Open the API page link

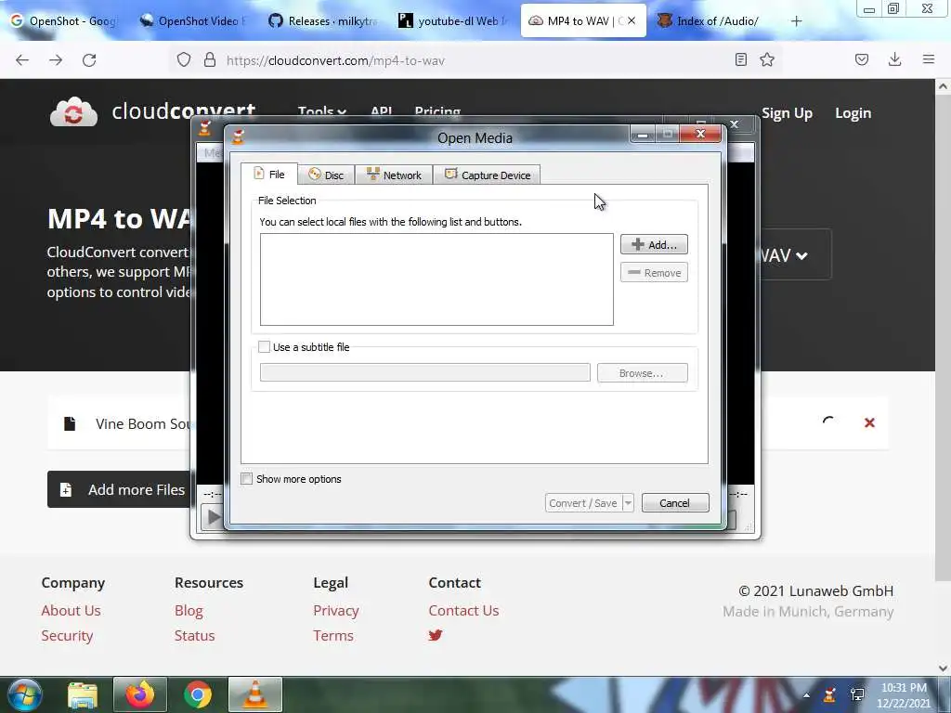pos(381,112)
